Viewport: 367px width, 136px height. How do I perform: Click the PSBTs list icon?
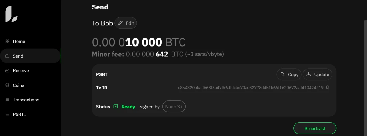pyautogui.click(x=7, y=115)
